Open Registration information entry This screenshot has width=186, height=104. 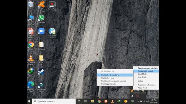[146, 85]
